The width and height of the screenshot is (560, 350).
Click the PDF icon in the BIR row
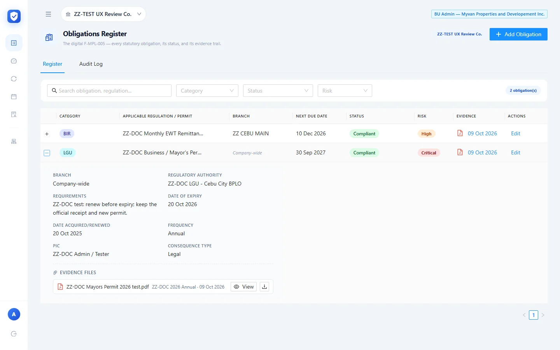(460, 133)
